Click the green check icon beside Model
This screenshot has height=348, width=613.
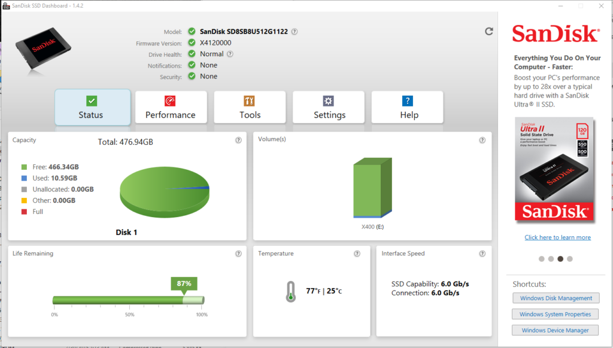tap(192, 31)
